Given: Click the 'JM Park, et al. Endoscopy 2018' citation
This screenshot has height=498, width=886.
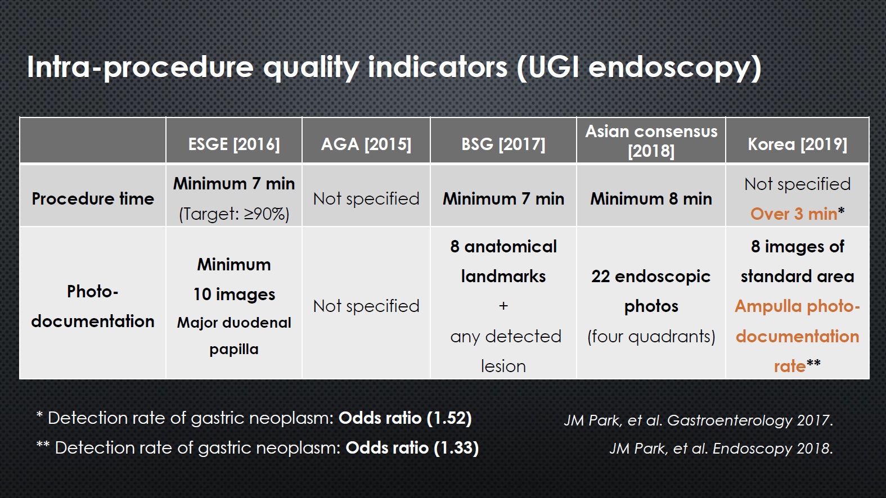Looking at the screenshot, I should click(x=721, y=449).
